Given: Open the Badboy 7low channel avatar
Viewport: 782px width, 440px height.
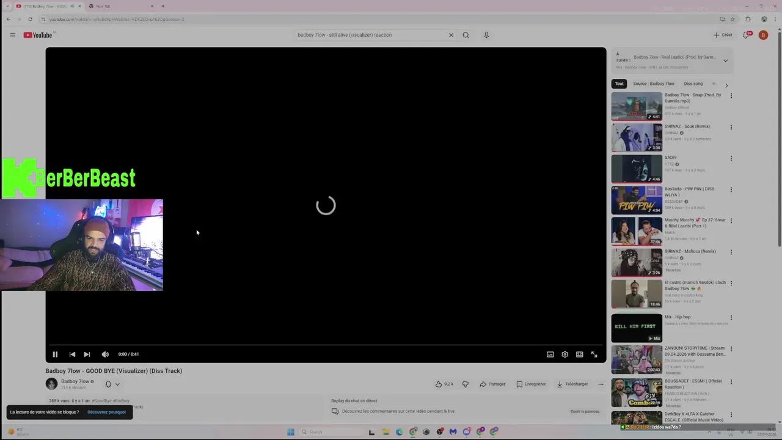Looking at the screenshot, I should point(51,384).
